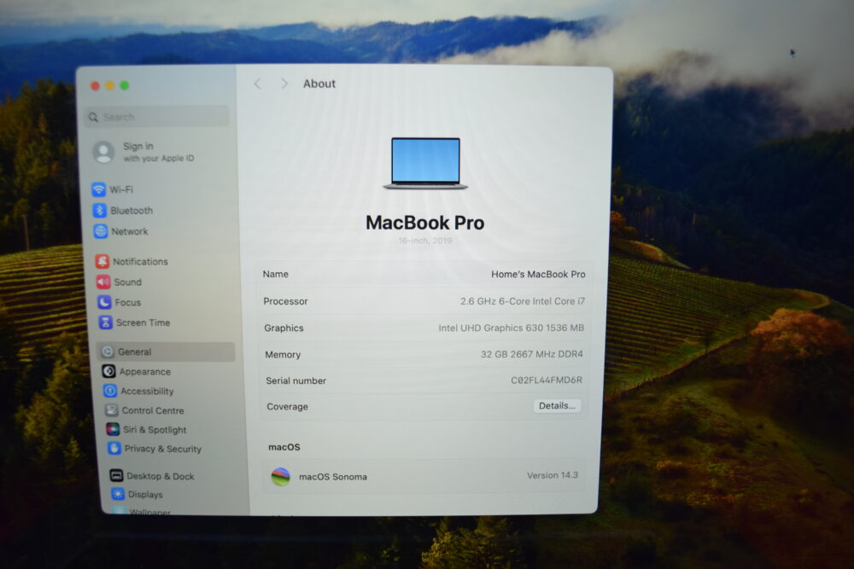Click the search magnifier icon
Screen dimensions: 854x569
(x=93, y=117)
